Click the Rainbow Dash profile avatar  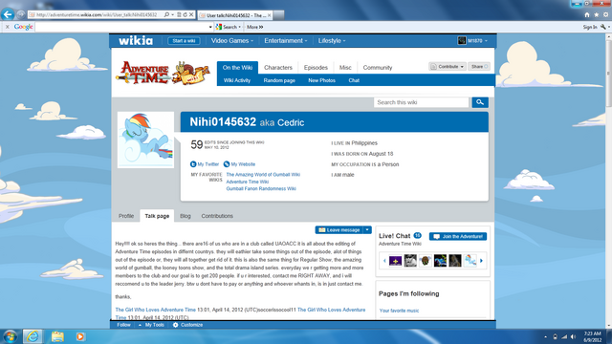(x=145, y=140)
